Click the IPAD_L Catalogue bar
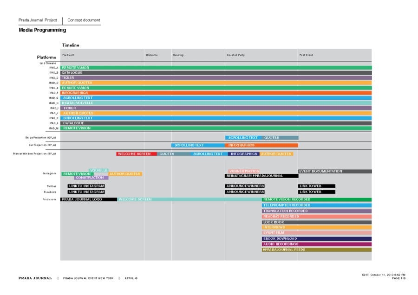This screenshot has height=295, width=418. [x=216, y=123]
